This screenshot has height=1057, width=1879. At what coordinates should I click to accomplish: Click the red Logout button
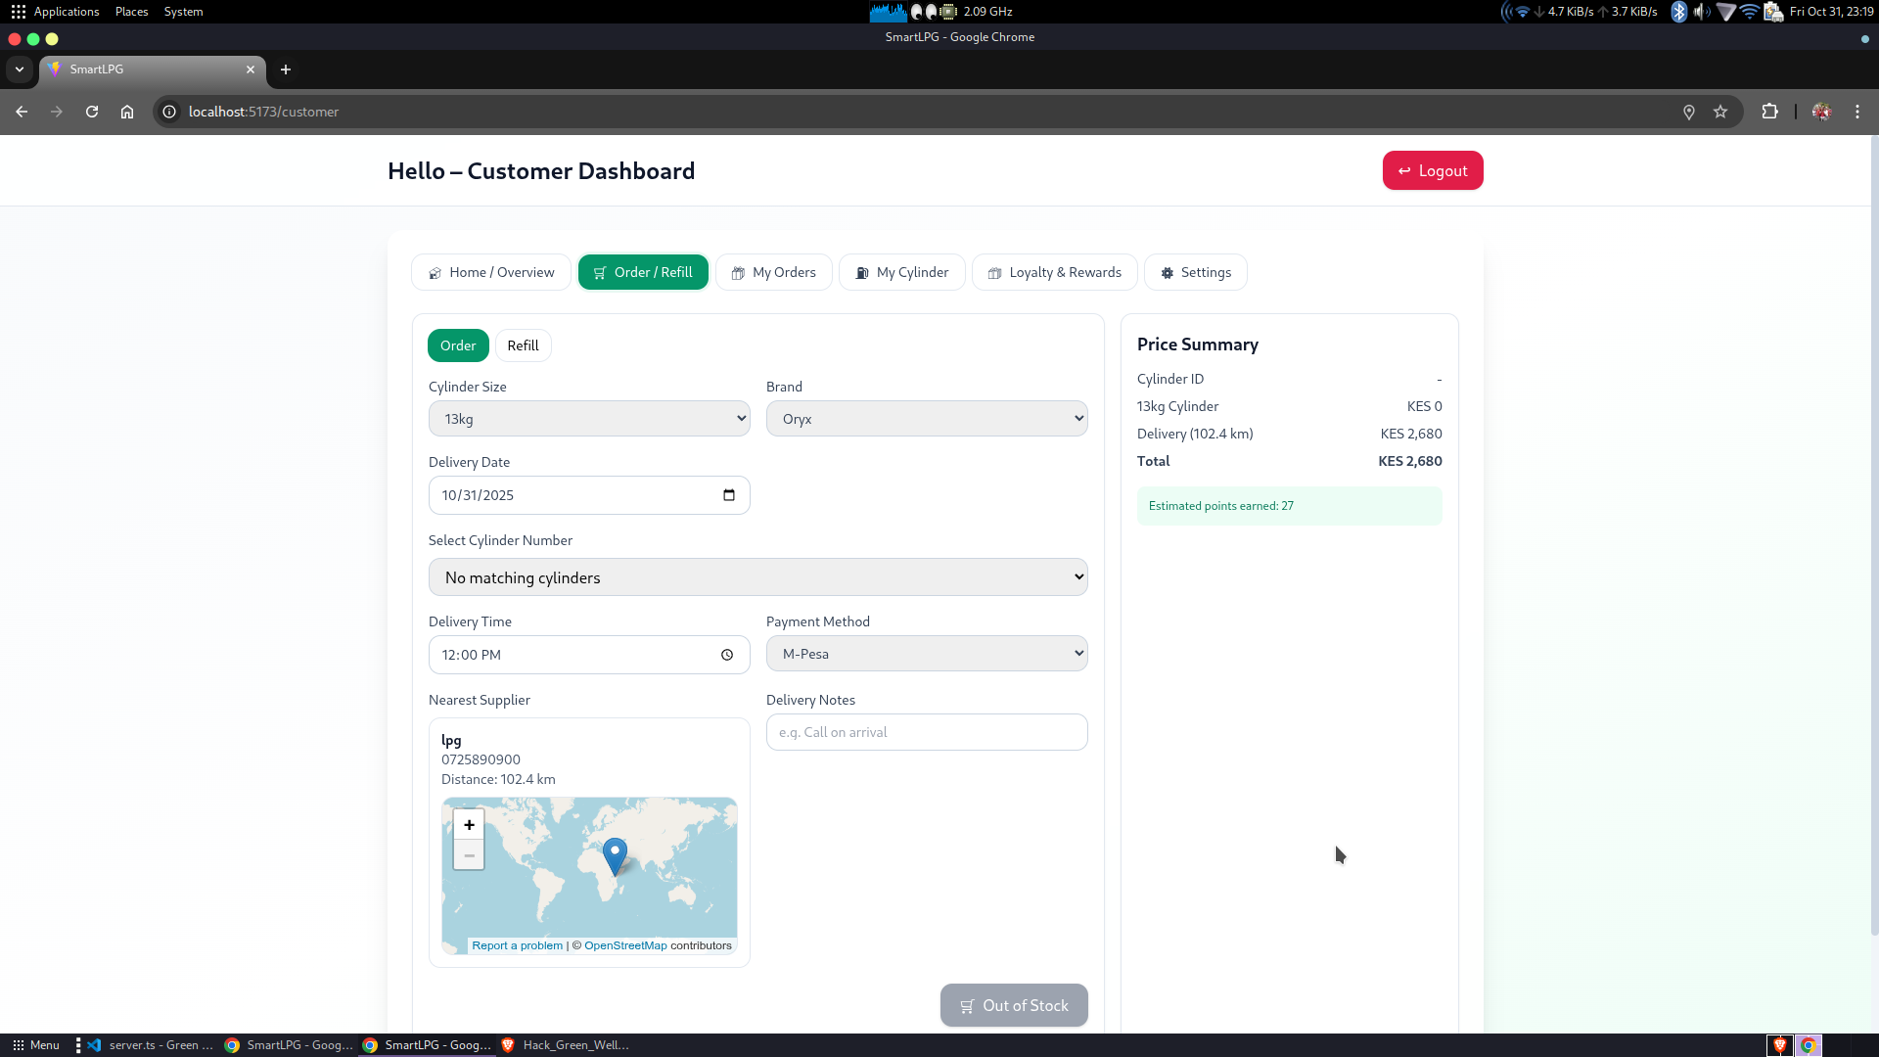coord(1432,170)
